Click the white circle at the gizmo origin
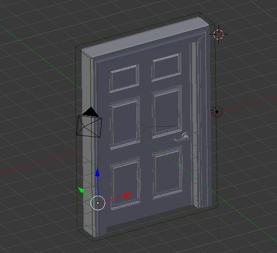This screenshot has height=253, width=277. [98, 203]
